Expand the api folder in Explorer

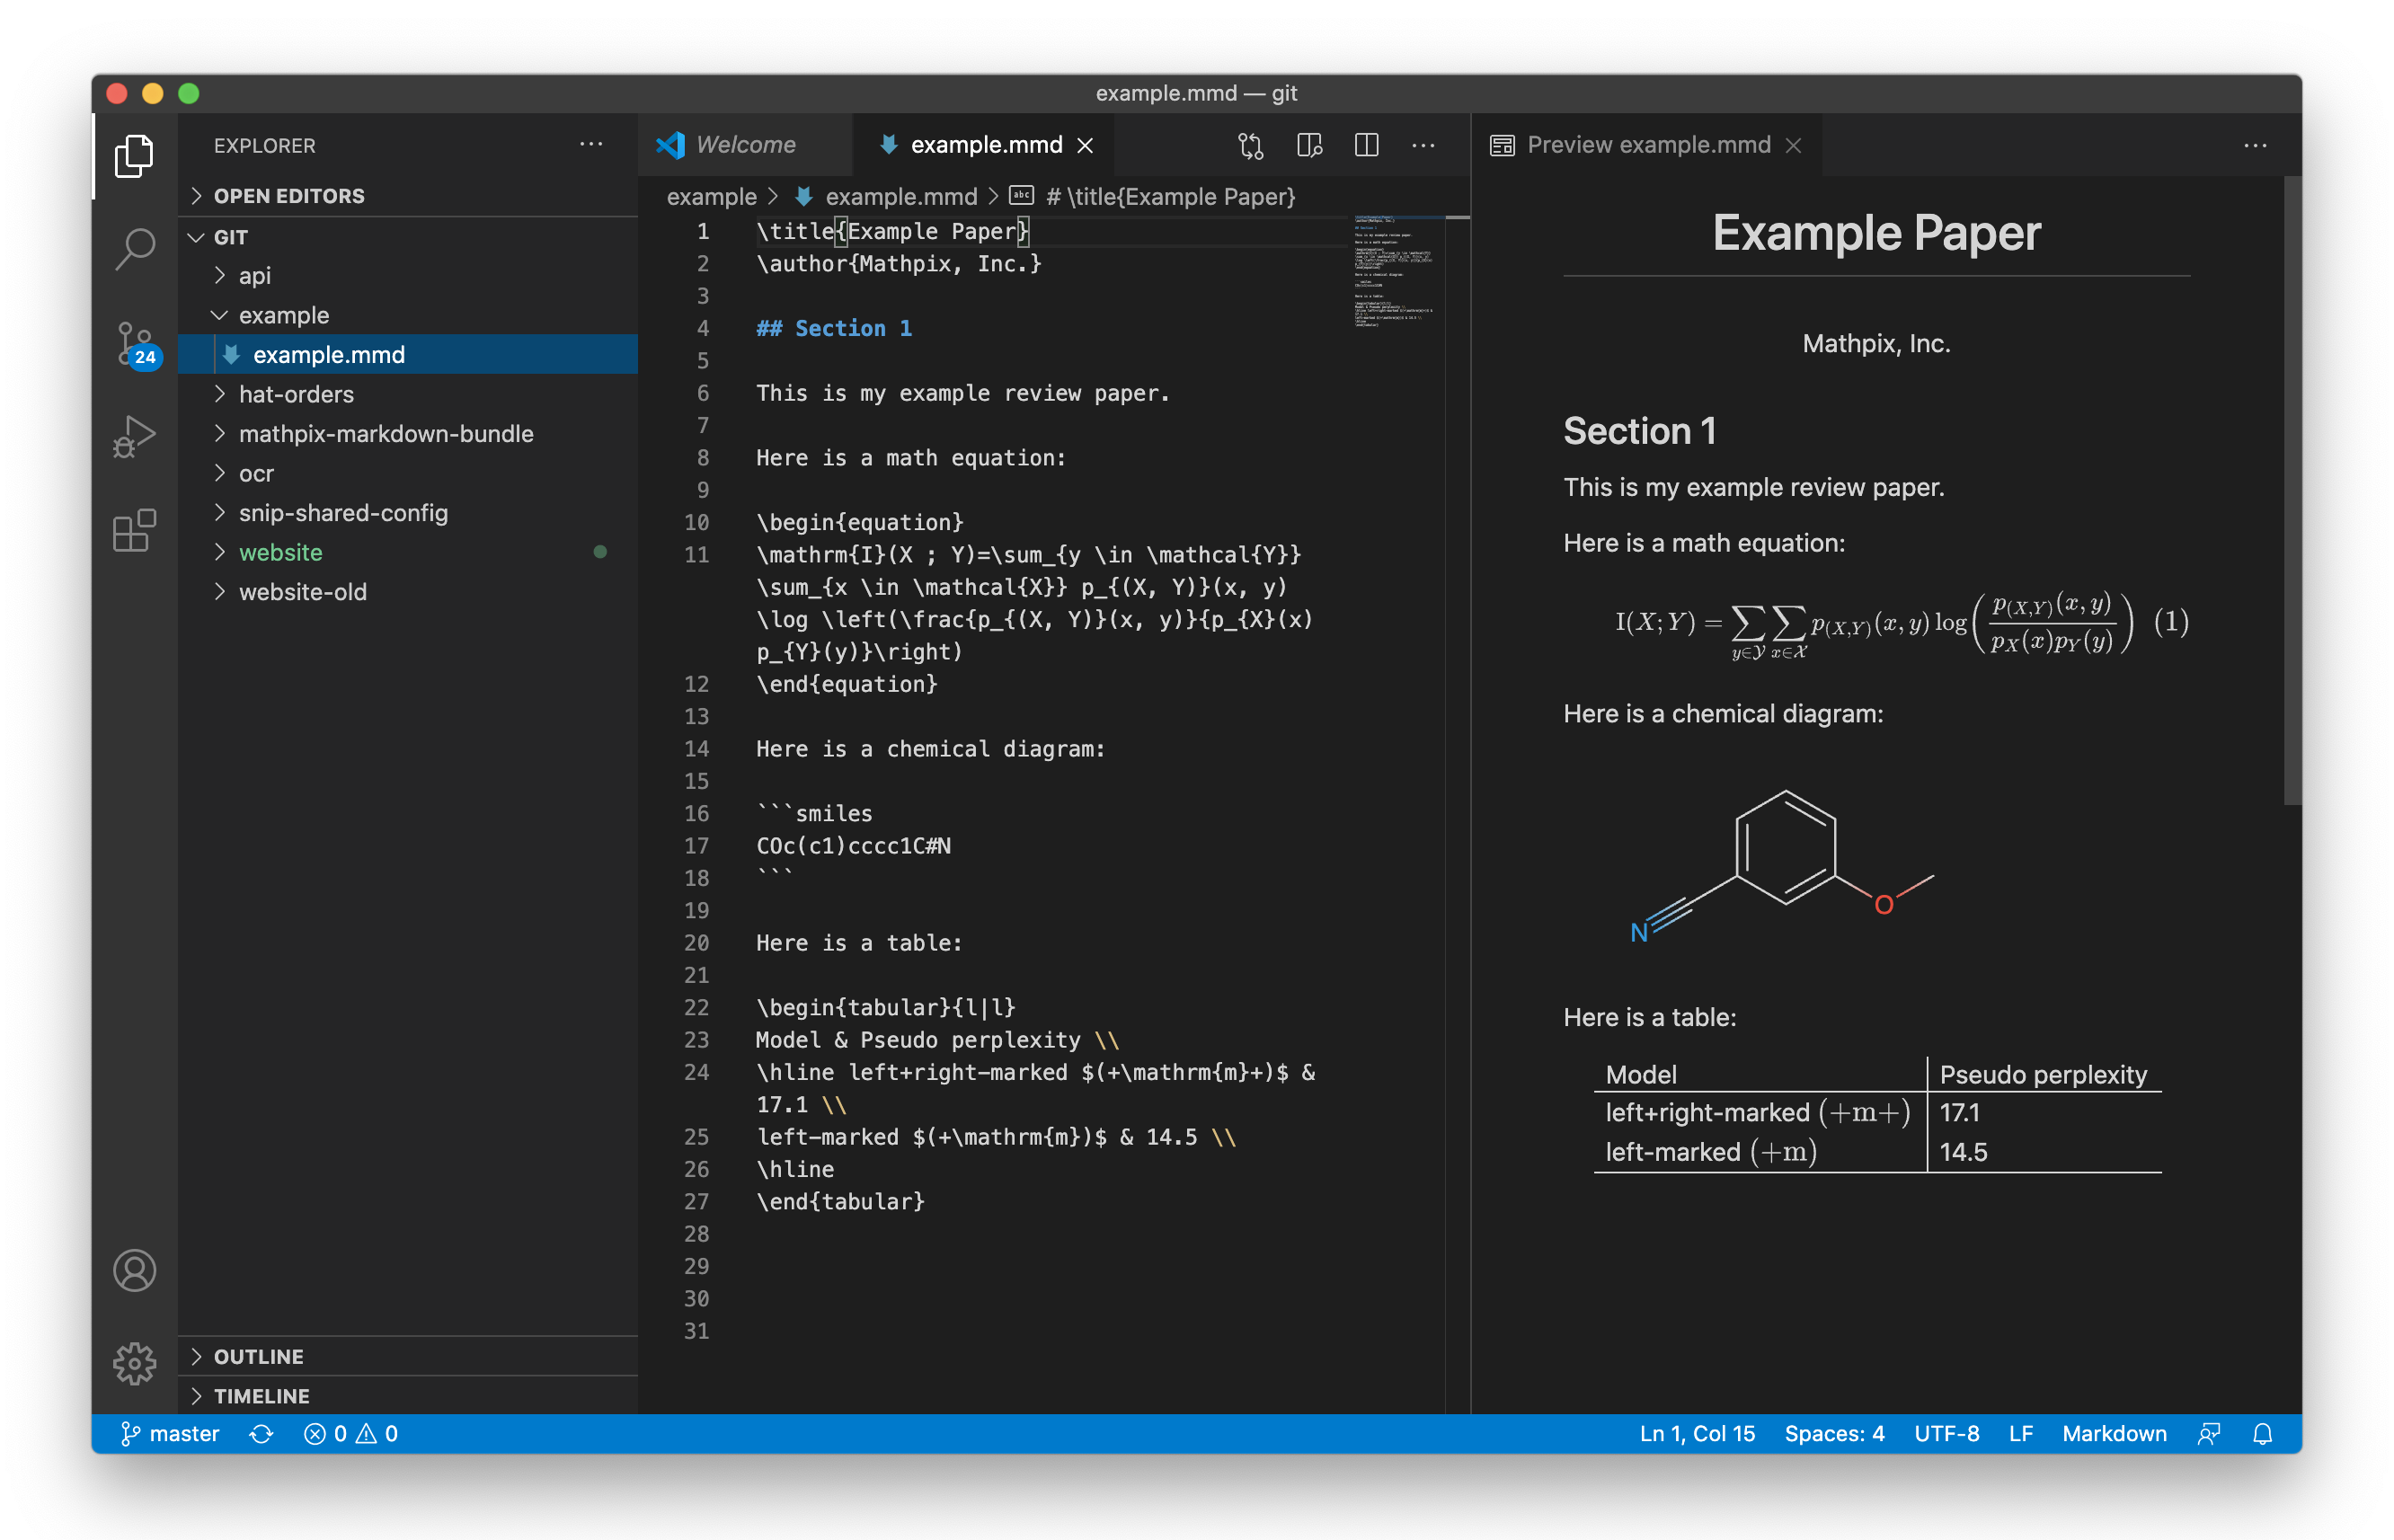[255, 275]
